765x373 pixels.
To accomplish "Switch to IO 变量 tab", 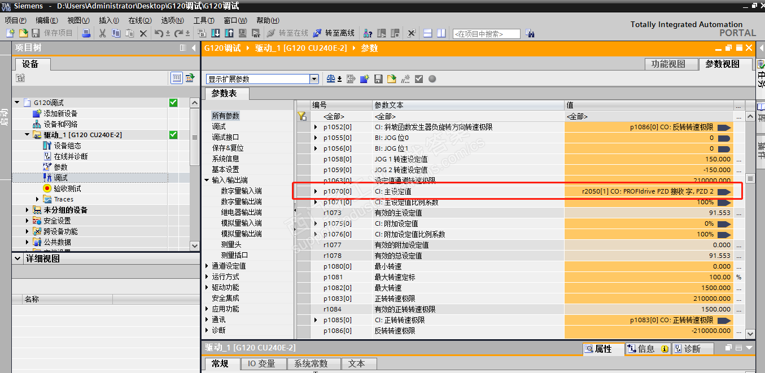I will point(263,364).
